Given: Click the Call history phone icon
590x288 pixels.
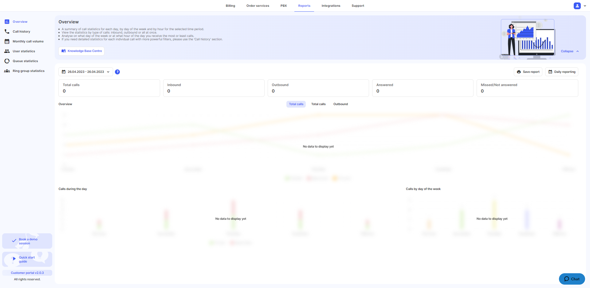Looking at the screenshot, I should point(7,31).
